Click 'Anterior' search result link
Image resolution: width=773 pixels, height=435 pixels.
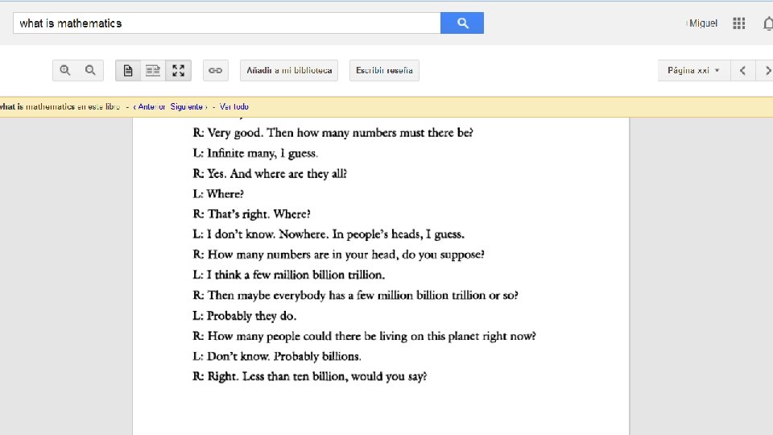point(150,106)
